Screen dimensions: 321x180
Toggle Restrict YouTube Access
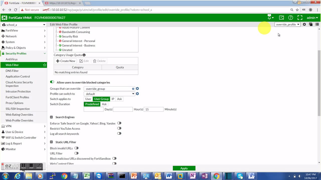point(119,128)
